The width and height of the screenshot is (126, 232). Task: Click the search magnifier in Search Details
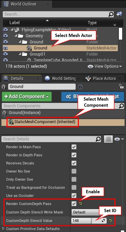click(98, 139)
